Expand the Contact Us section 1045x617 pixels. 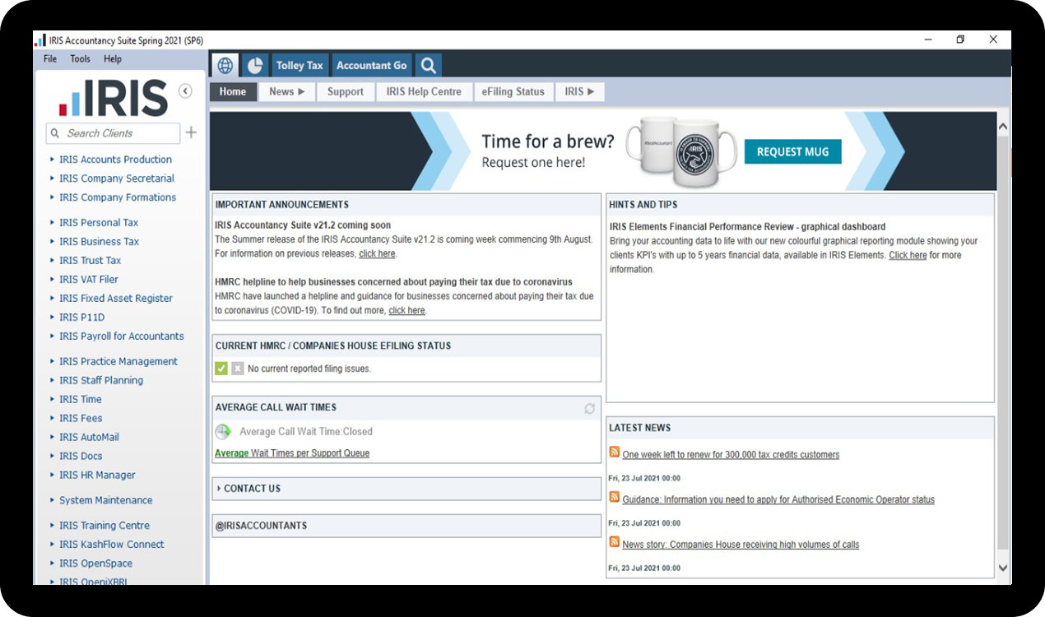point(251,489)
